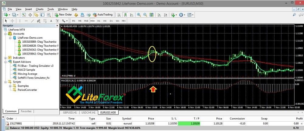Open the Strategy Tester magnifier icon
The image size is (304, 131).
pyautogui.click(x=49, y=15)
